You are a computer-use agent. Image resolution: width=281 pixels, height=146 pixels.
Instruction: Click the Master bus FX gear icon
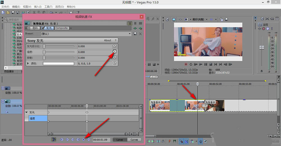click(264, 29)
